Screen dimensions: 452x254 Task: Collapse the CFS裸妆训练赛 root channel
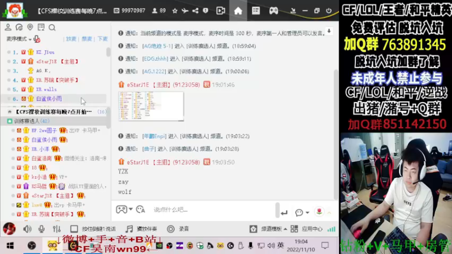coord(10,112)
